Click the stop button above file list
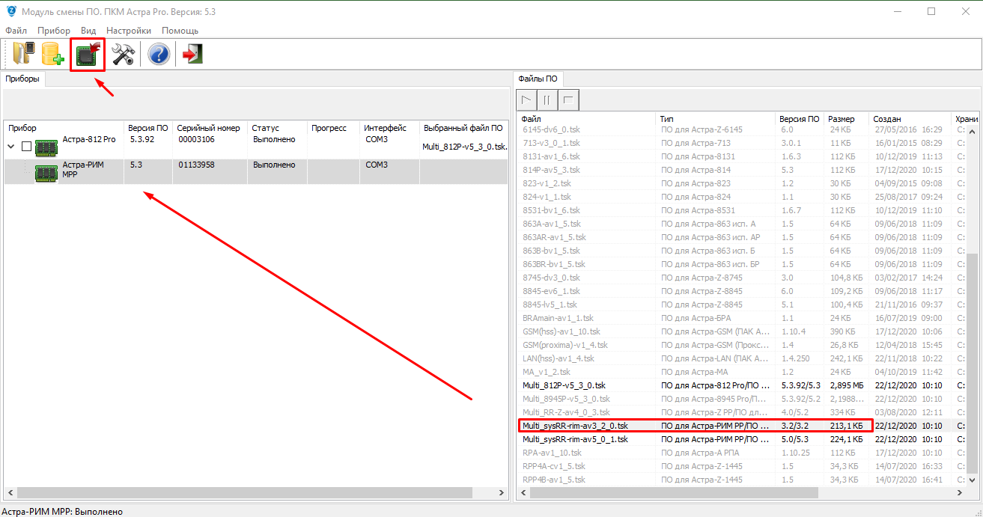The height and width of the screenshot is (517, 983). [x=568, y=100]
